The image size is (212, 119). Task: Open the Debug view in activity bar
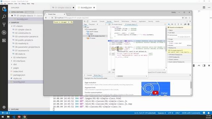pyautogui.click(x=4, y=32)
